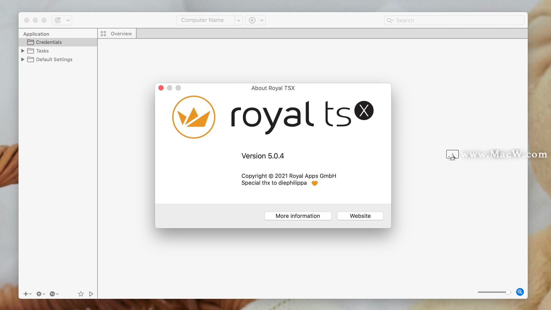Select the Credentials folder in the sidebar

58,42
